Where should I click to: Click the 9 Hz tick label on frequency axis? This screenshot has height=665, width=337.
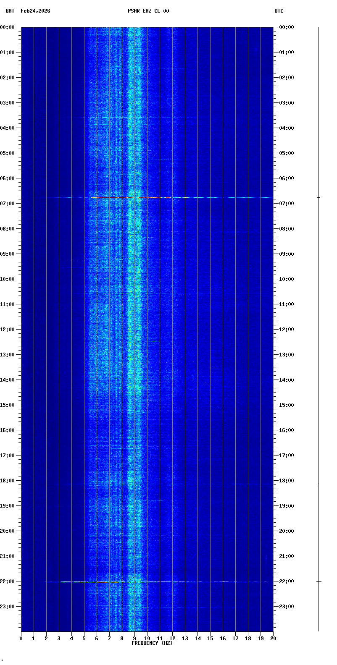point(134,639)
